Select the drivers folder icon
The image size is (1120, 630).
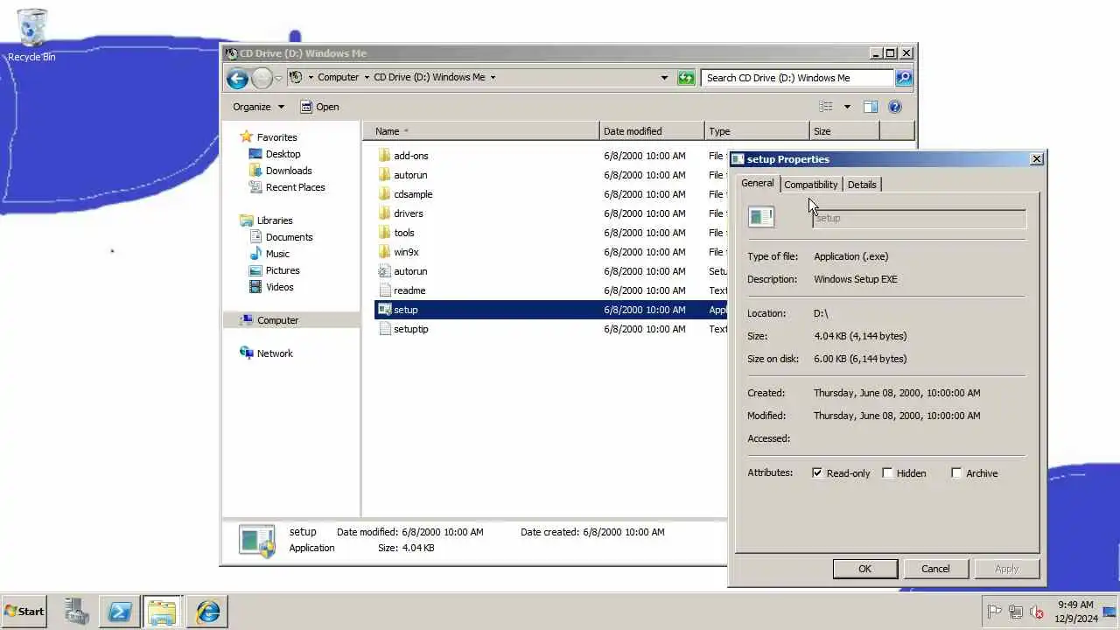(384, 213)
